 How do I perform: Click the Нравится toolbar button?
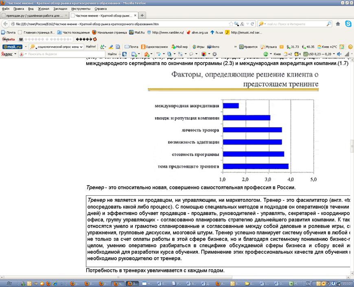pos(248,47)
